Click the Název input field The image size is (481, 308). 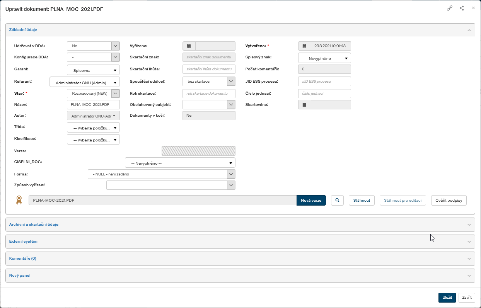point(93,105)
